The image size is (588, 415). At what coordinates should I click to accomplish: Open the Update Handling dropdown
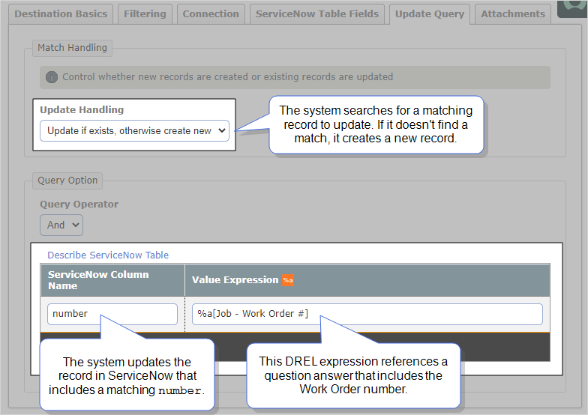pyautogui.click(x=134, y=130)
